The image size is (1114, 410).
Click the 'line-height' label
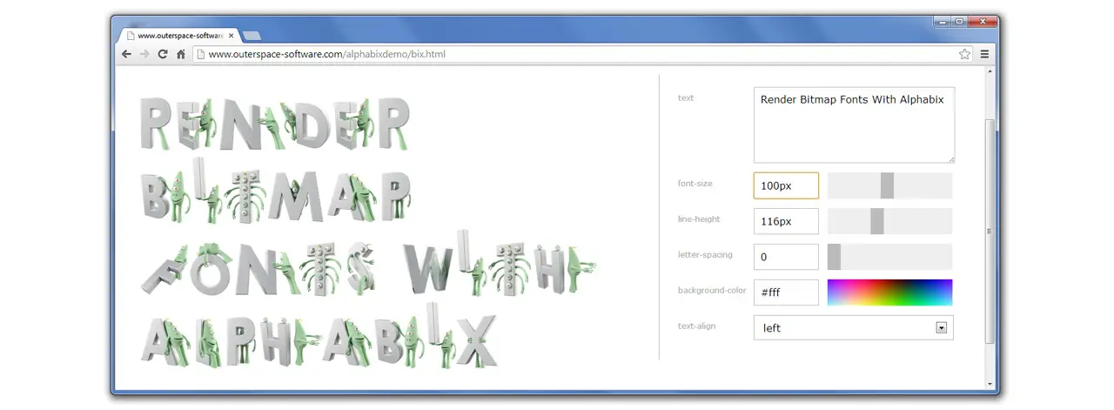pyautogui.click(x=699, y=218)
